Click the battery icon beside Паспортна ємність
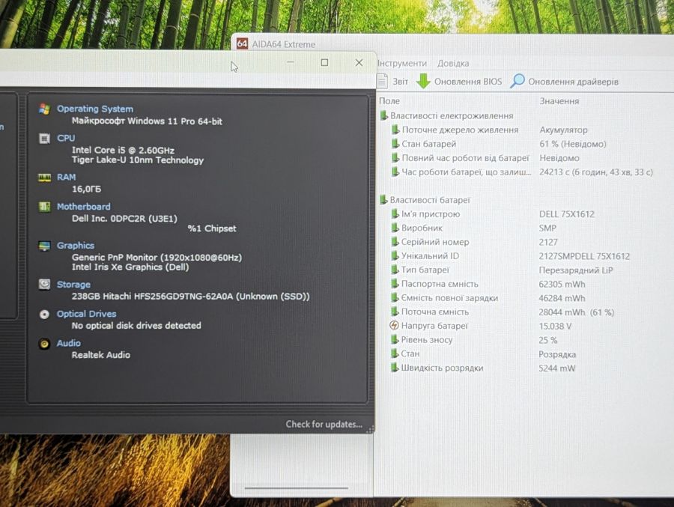Image resolution: width=674 pixels, height=507 pixels. (x=395, y=284)
